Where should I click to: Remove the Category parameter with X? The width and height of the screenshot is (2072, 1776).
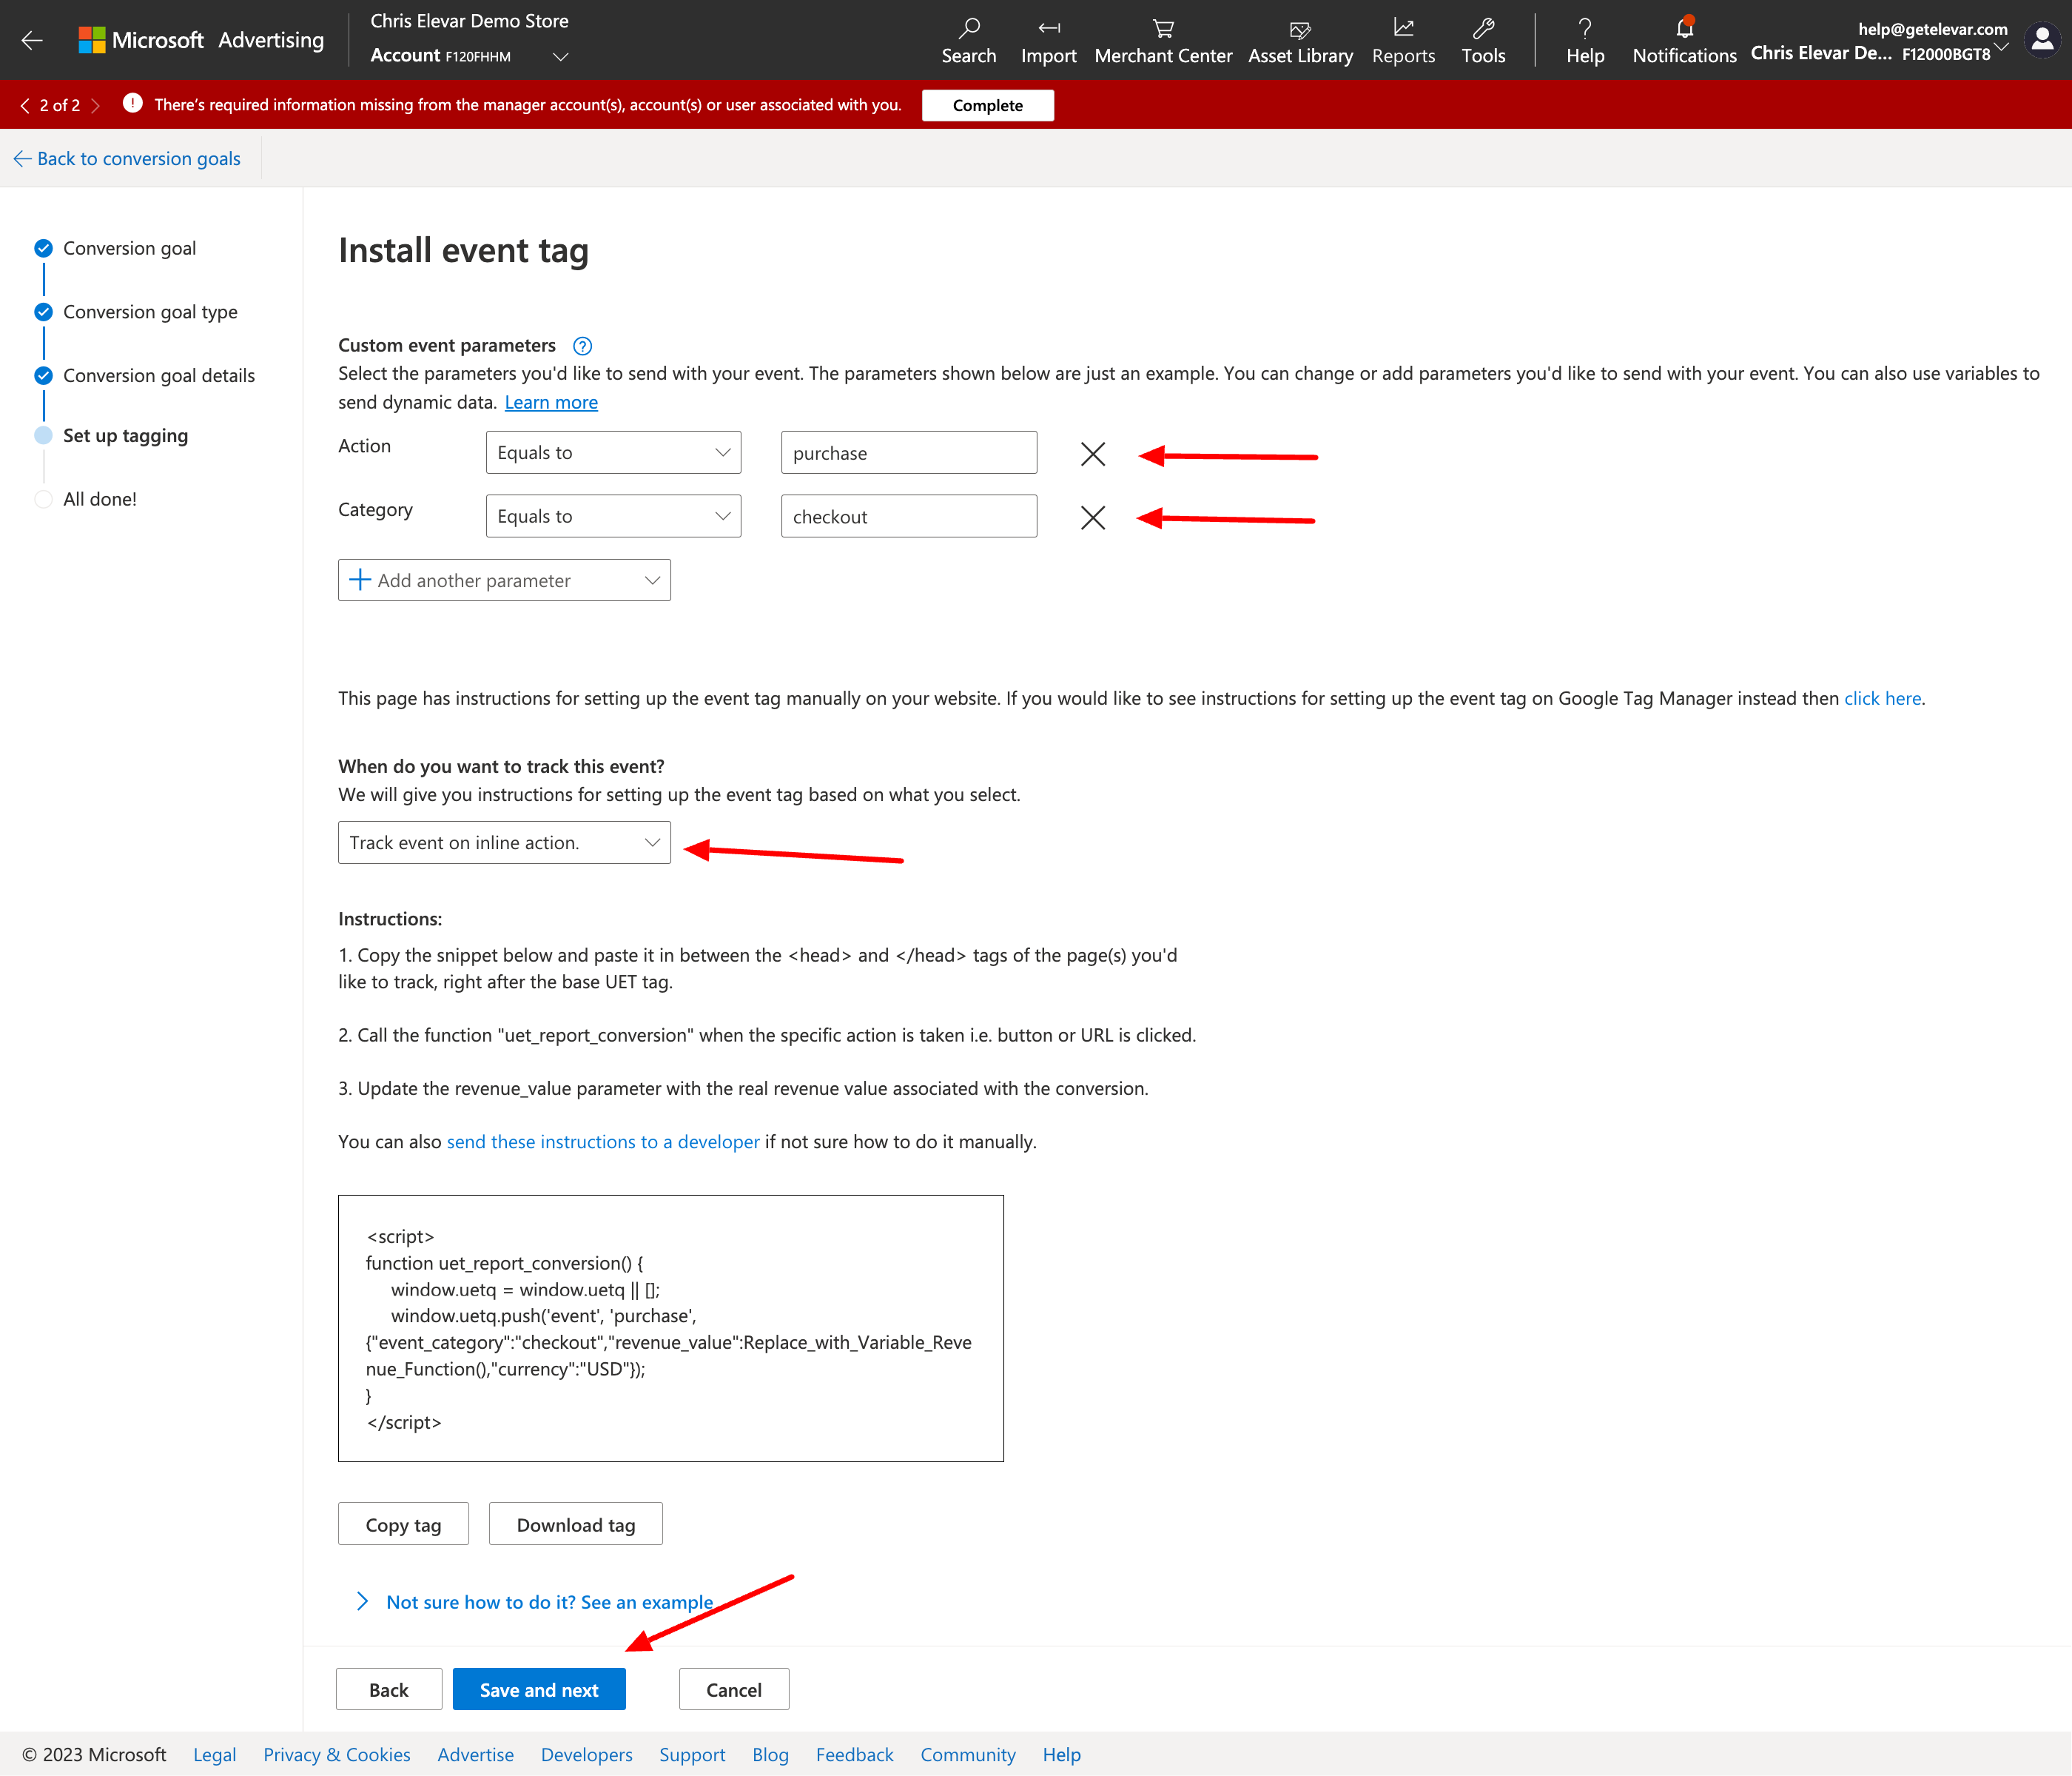point(1092,517)
